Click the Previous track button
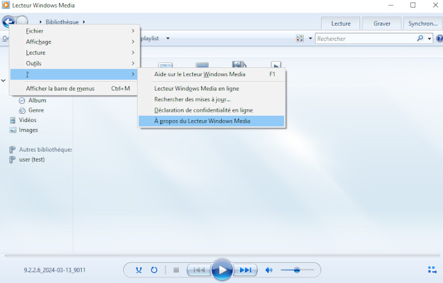 199,270
